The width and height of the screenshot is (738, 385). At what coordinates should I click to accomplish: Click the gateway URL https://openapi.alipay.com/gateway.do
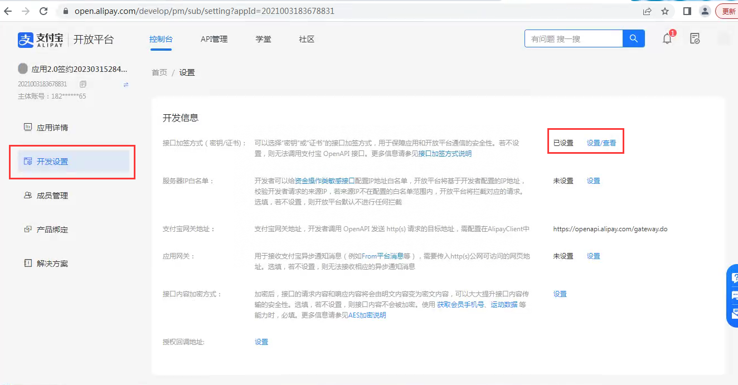pos(610,229)
